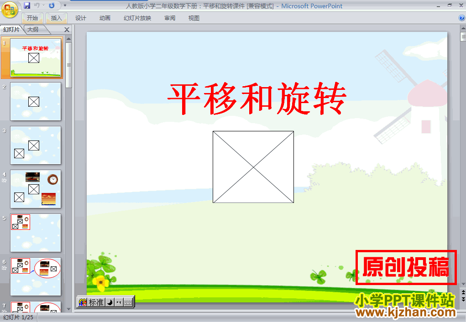Viewport: 466px width, 322px height.
Task: Select the missing picture placeholder on slide
Action: (253, 167)
